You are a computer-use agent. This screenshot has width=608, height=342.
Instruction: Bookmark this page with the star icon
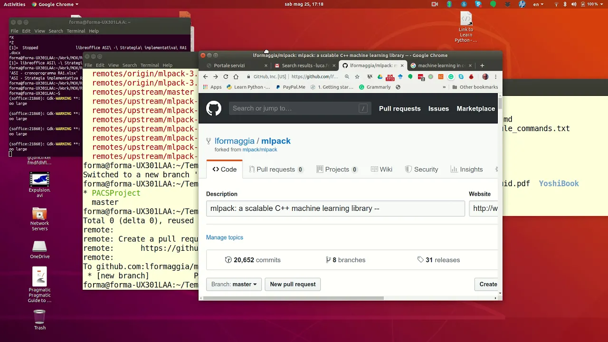(x=357, y=76)
